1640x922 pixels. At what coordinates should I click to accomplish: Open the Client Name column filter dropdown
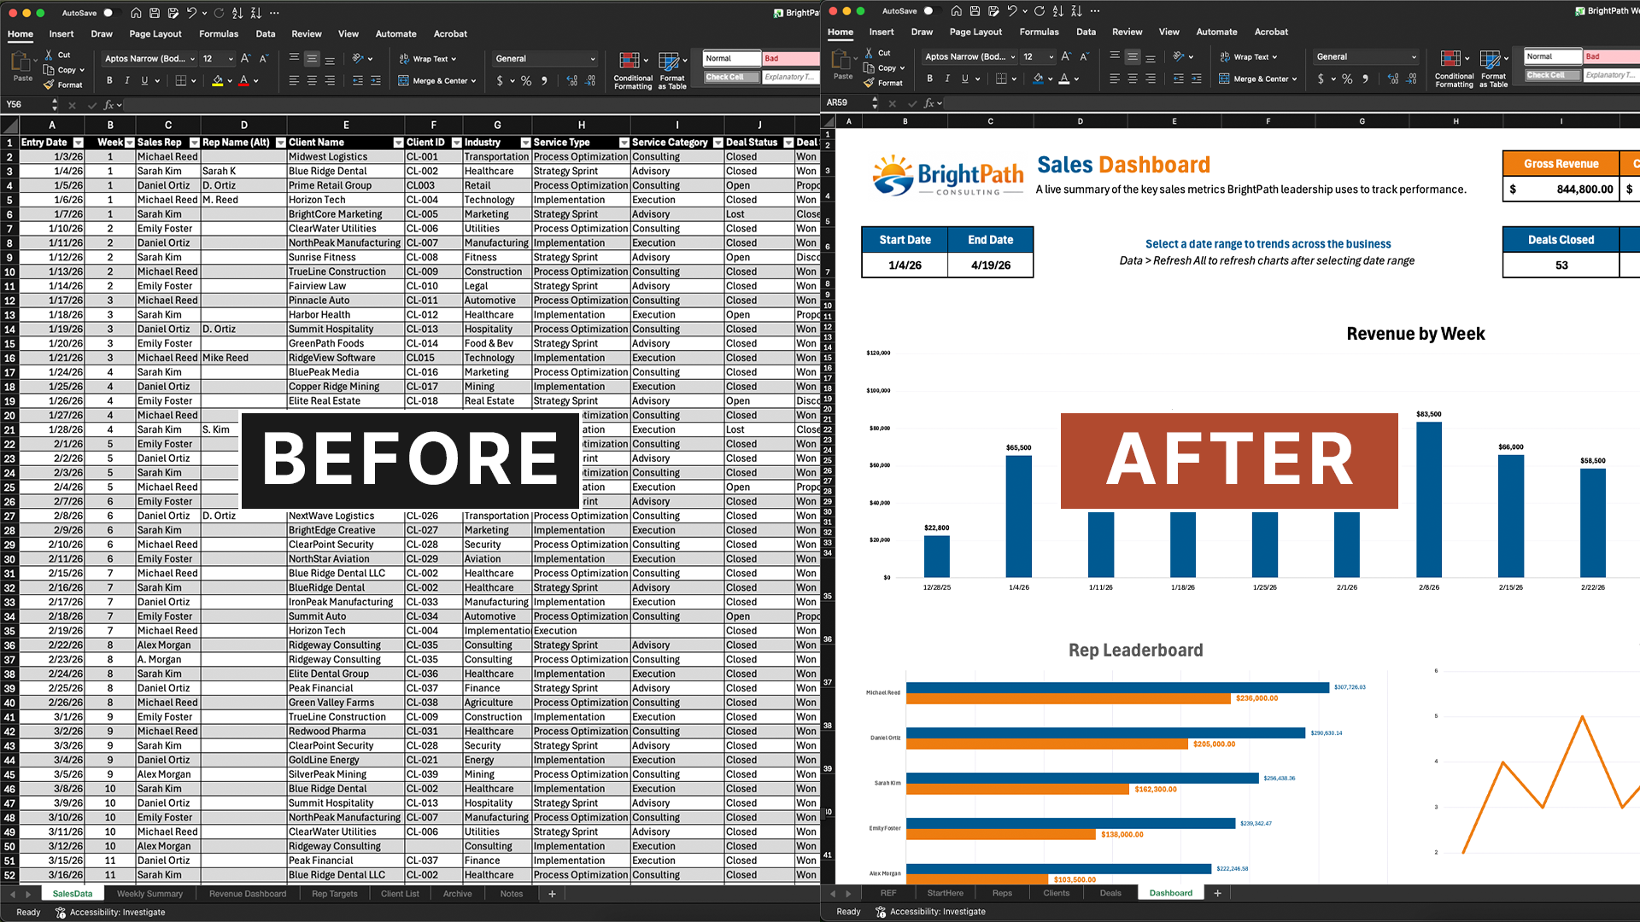[x=398, y=143]
